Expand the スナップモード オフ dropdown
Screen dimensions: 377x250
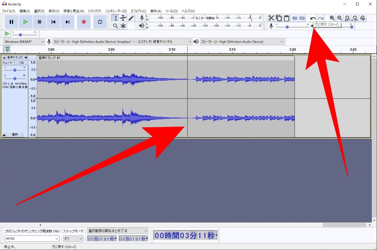pyautogui.click(x=73, y=239)
